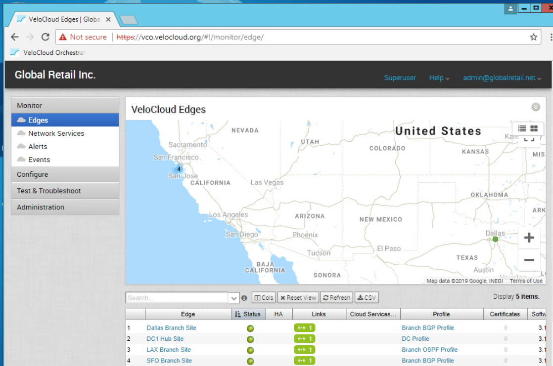
Task: Open admin@globalretail.net account dropdown
Action: 502,78
